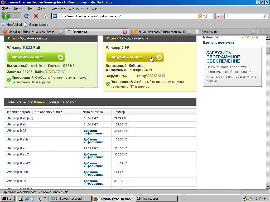Image resolution: width=270 pixels, height=202 pixels.
Task: Open the Вид menu
Action: pos(31,8)
